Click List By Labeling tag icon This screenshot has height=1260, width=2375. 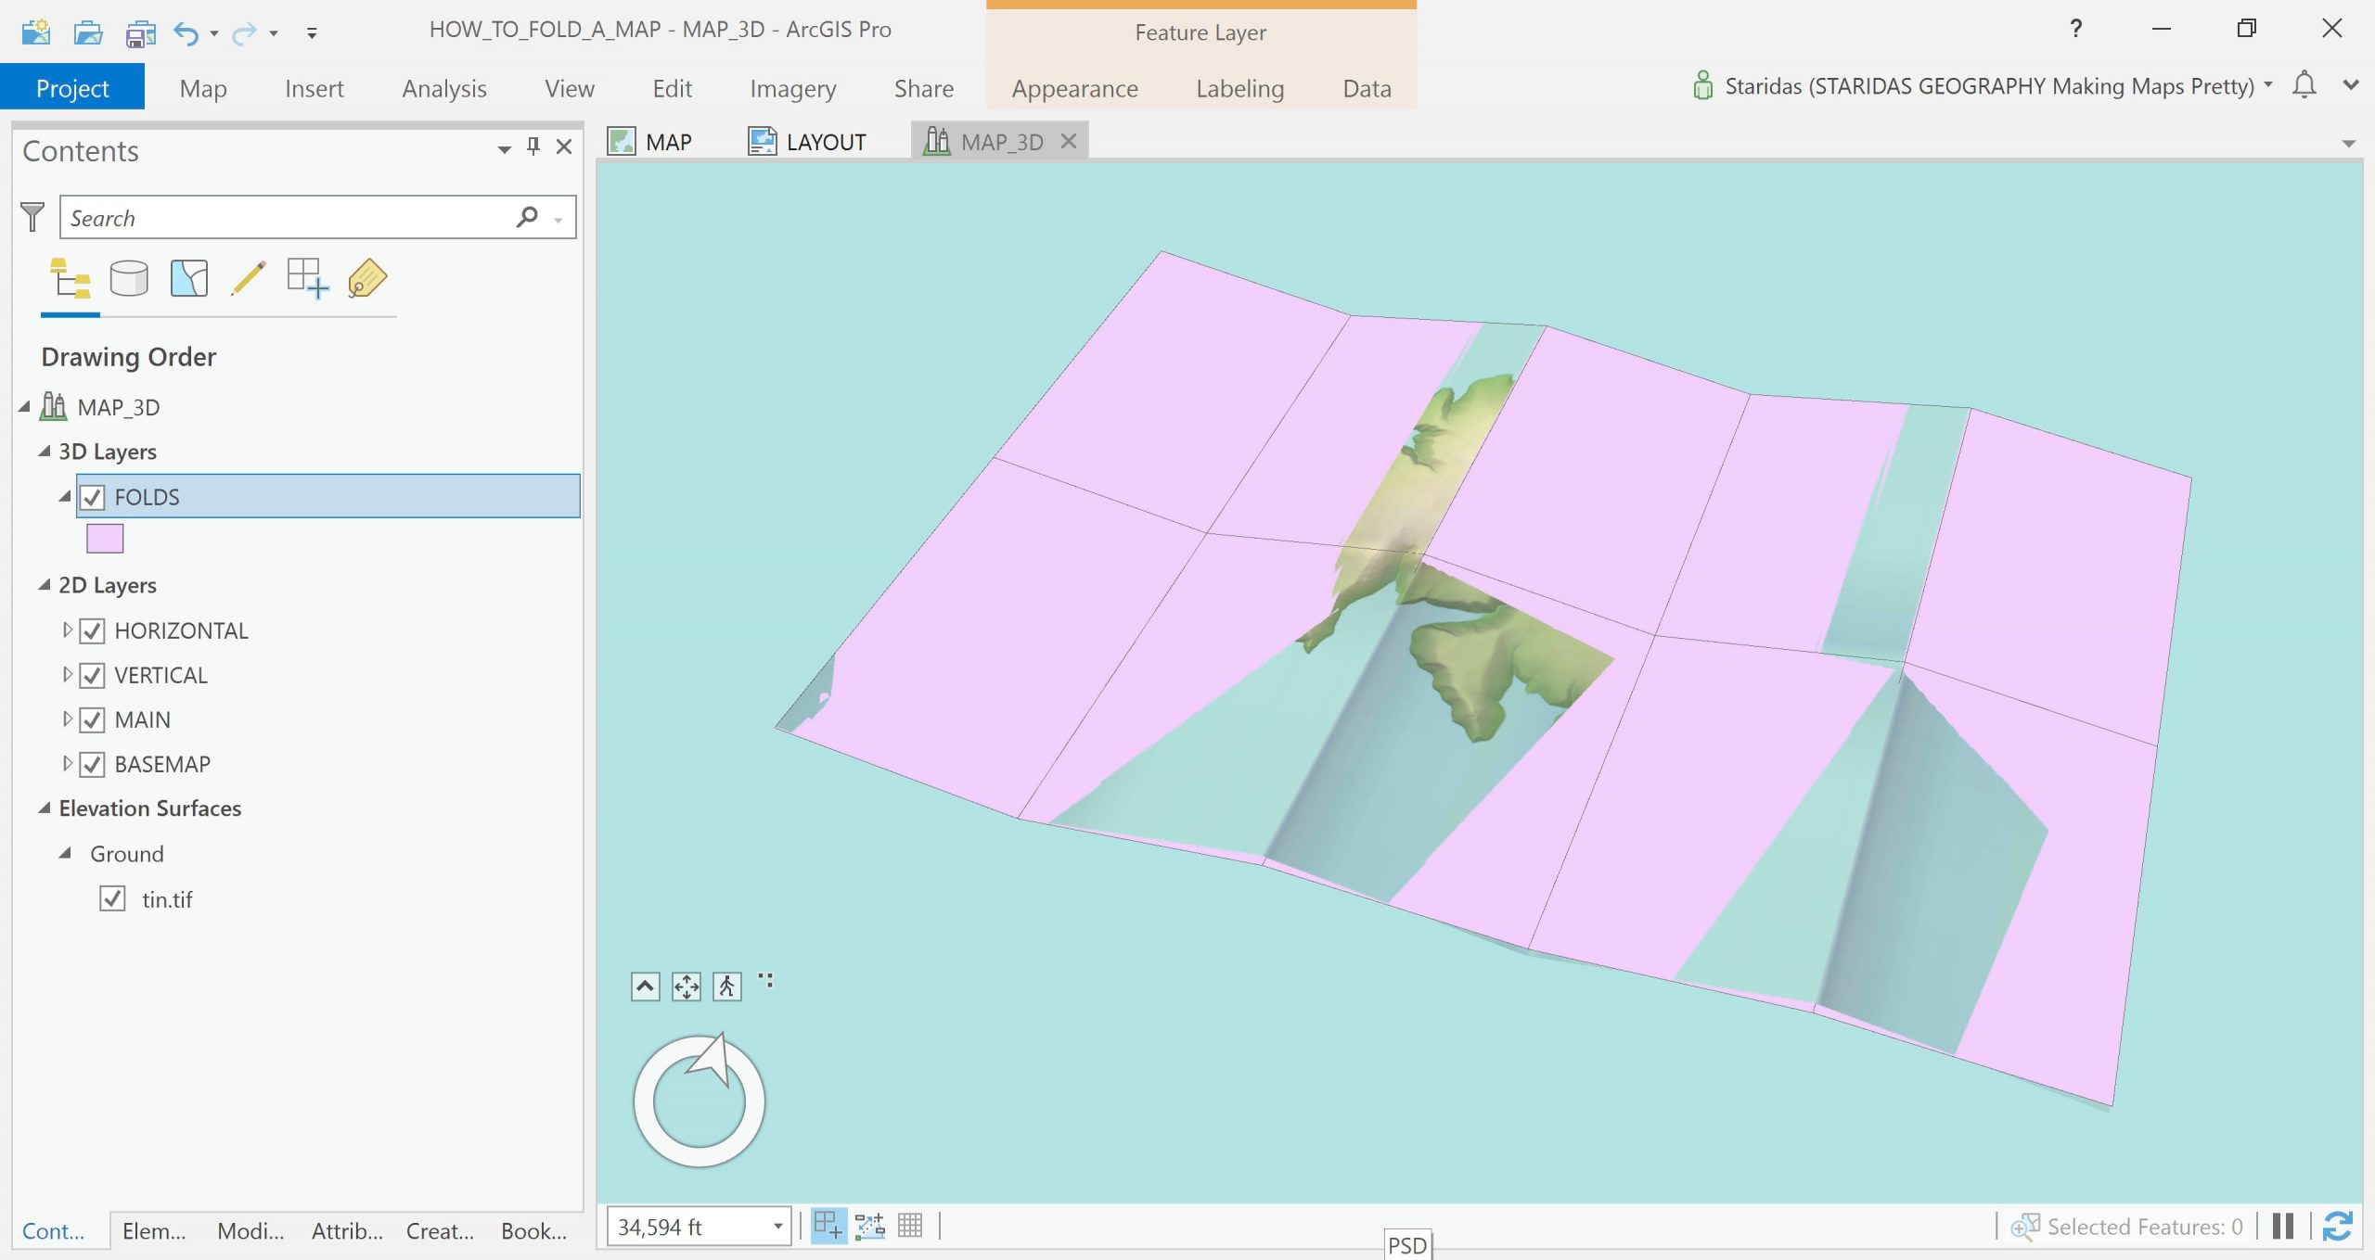point(367,278)
